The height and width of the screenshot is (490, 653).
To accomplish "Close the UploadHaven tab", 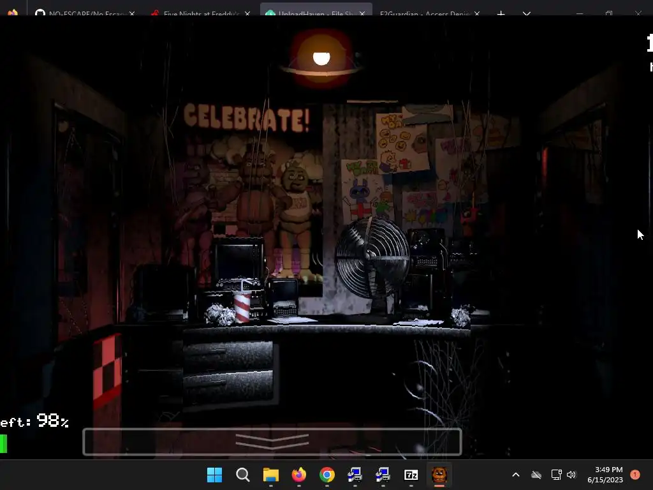I will (x=362, y=13).
